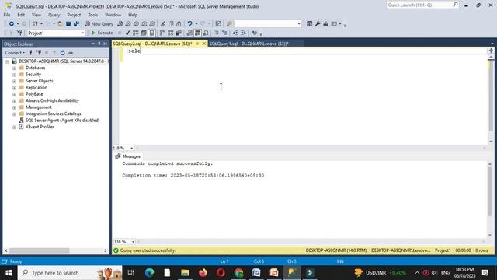Click the Windows Start button

[9, 273]
